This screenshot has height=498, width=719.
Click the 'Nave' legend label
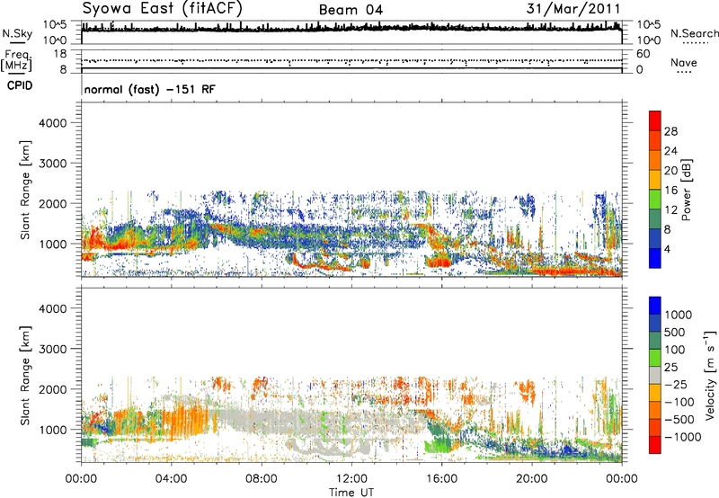(684, 62)
